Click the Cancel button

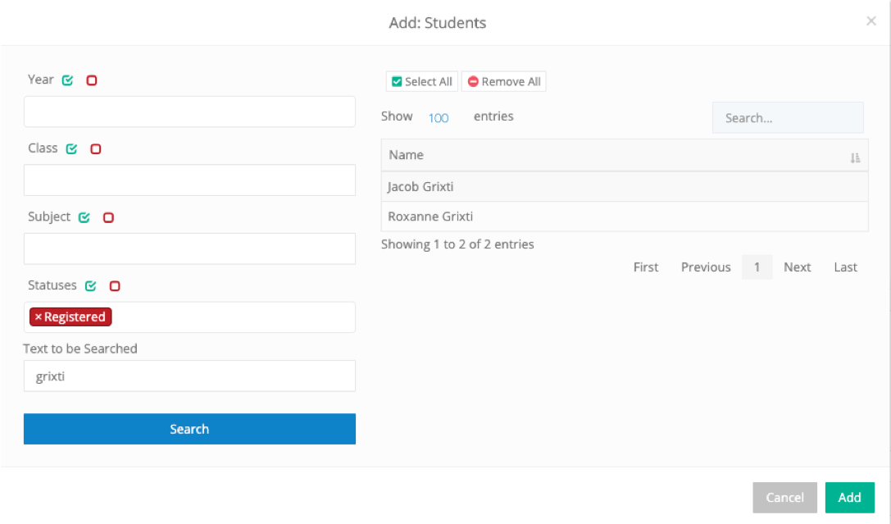point(784,498)
